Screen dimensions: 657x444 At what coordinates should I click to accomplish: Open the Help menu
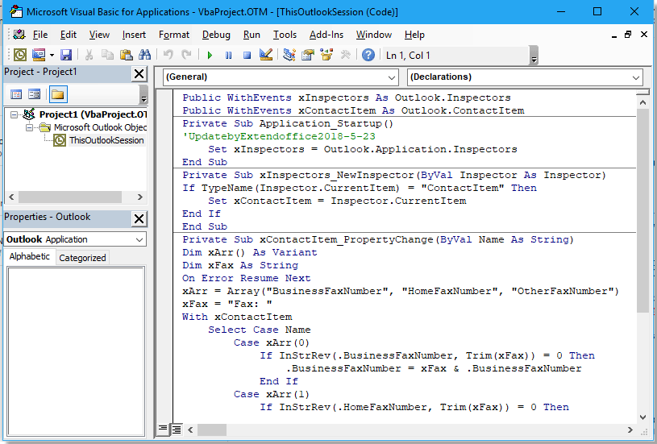coord(414,35)
